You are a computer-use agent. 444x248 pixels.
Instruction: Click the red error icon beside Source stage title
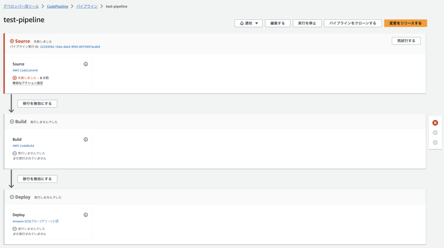(12, 41)
